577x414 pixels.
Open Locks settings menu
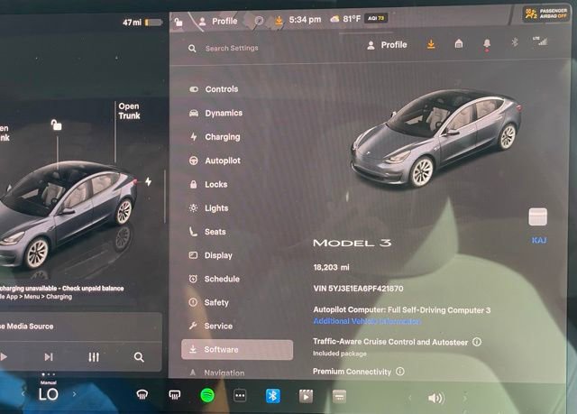[208, 184]
